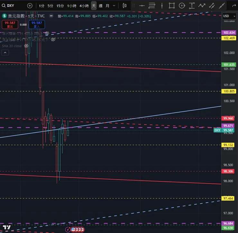Image resolution: width=238 pixels, height=233 pixels.
Task: Switch to the 5分 timeframe
Action: (50, 6)
